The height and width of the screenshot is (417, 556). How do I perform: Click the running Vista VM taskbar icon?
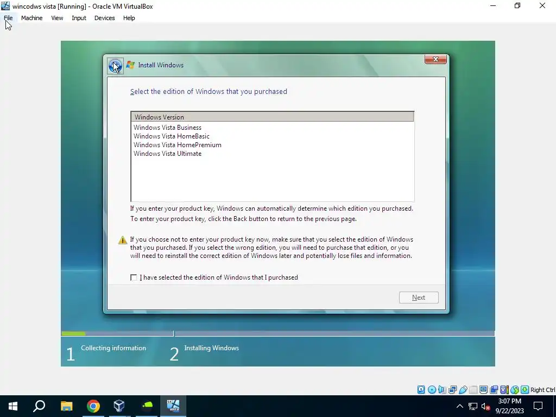(x=173, y=406)
